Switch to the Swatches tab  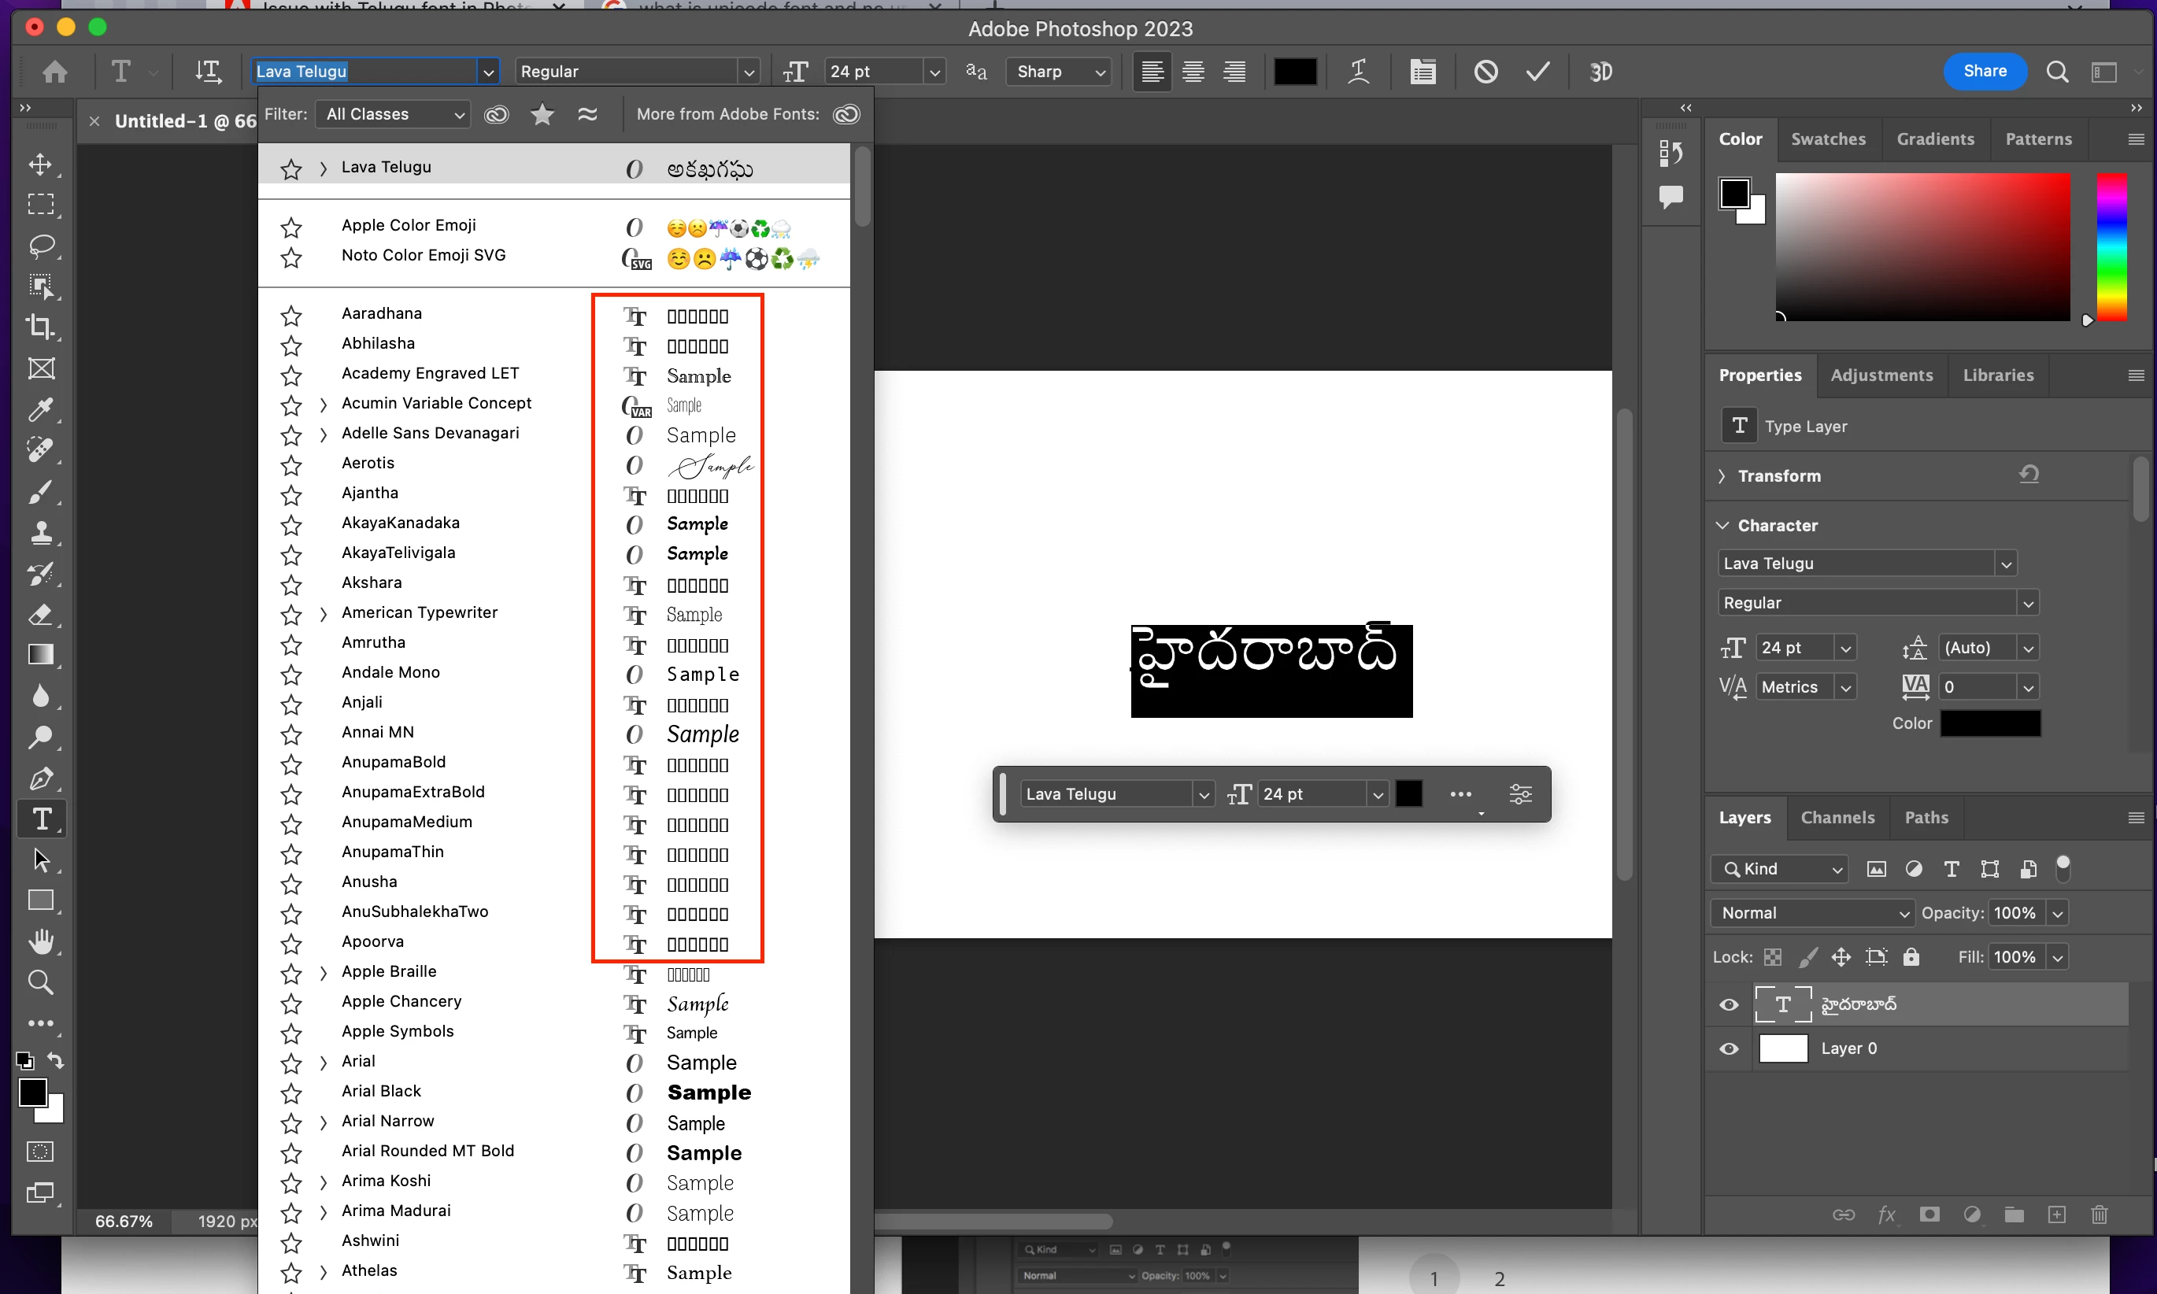[x=1828, y=139]
